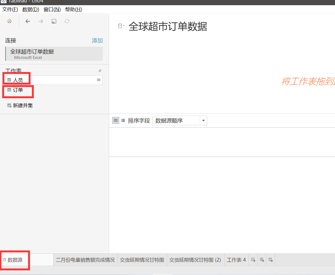Click 新建并集 to create a union
This screenshot has width=335, height=275.
click(x=20, y=106)
